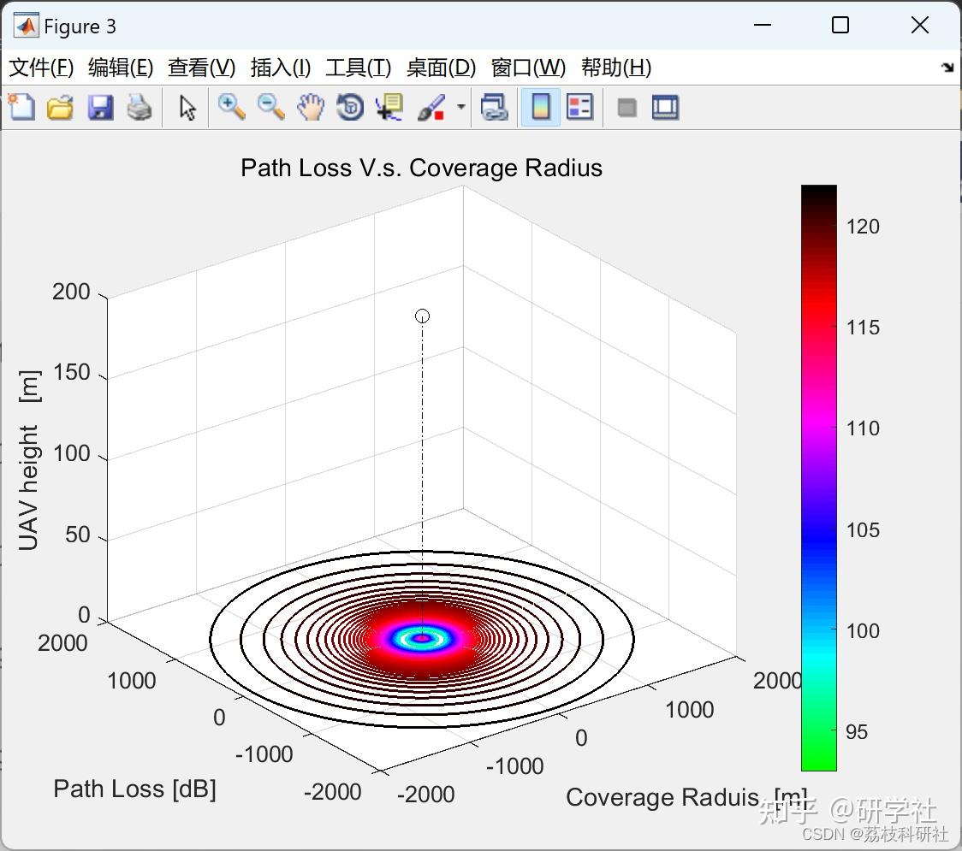The height and width of the screenshot is (851, 962).
Task: Click the dock figure arrow icon
Action: [x=947, y=66]
